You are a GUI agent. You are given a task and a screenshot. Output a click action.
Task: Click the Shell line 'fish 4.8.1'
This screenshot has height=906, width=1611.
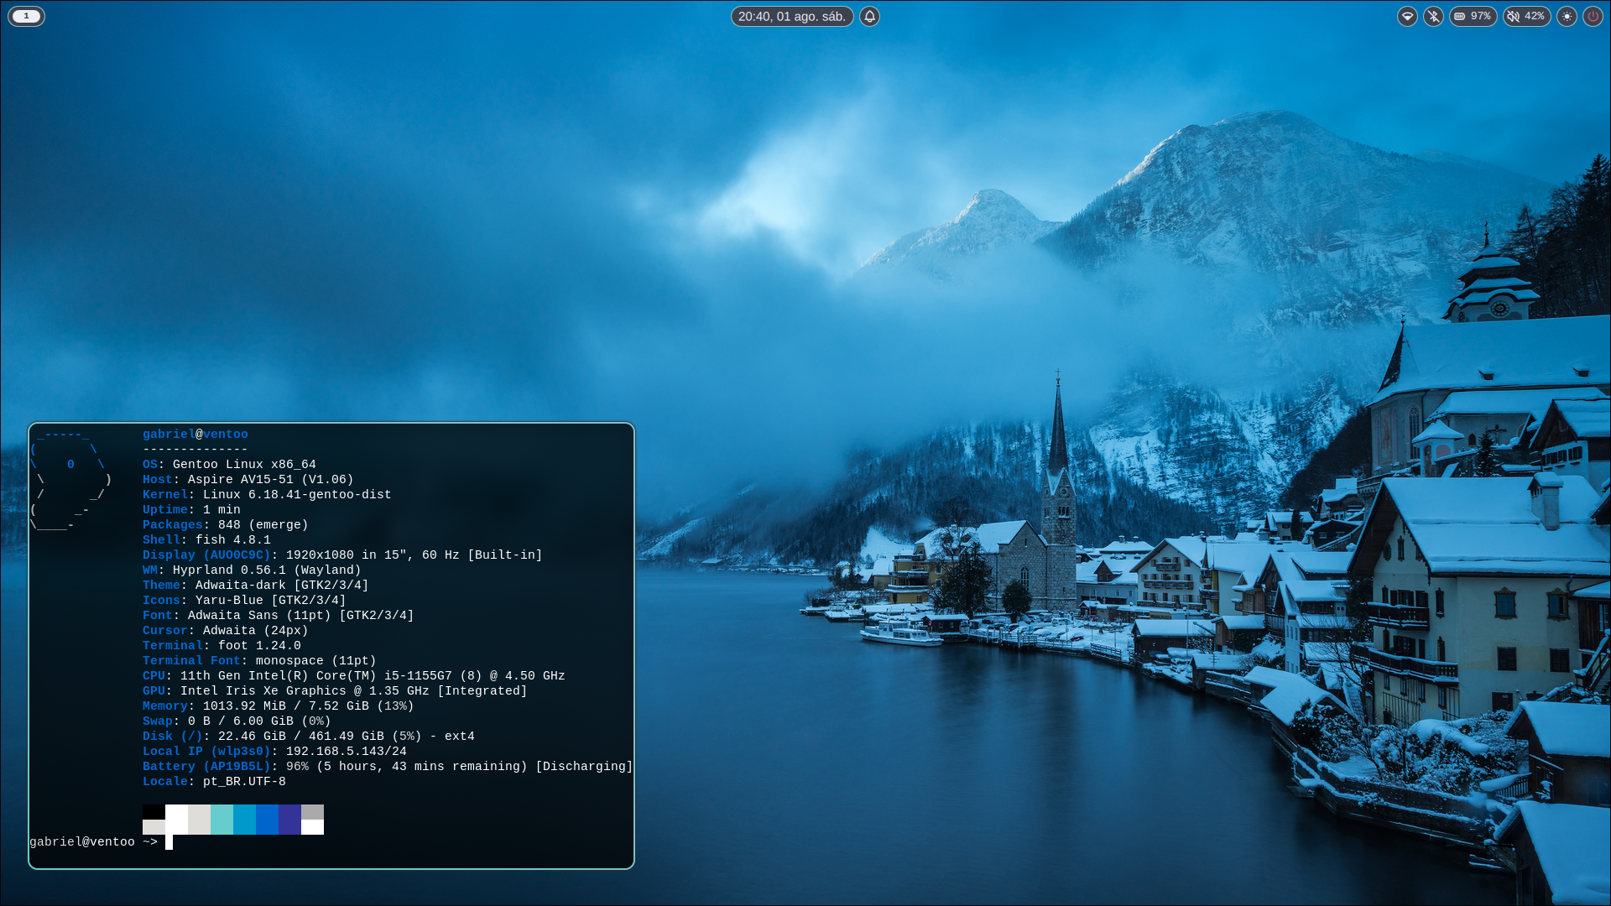(x=206, y=540)
